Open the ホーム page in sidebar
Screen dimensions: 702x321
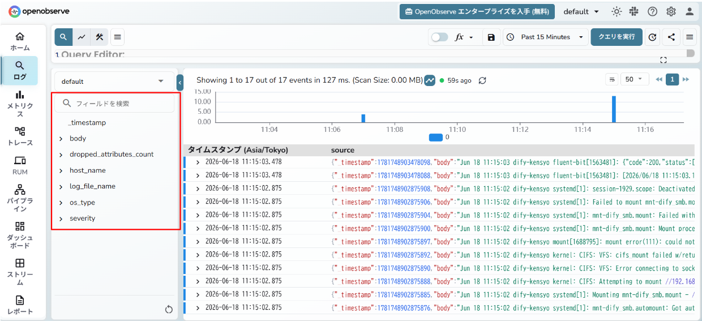pos(20,41)
